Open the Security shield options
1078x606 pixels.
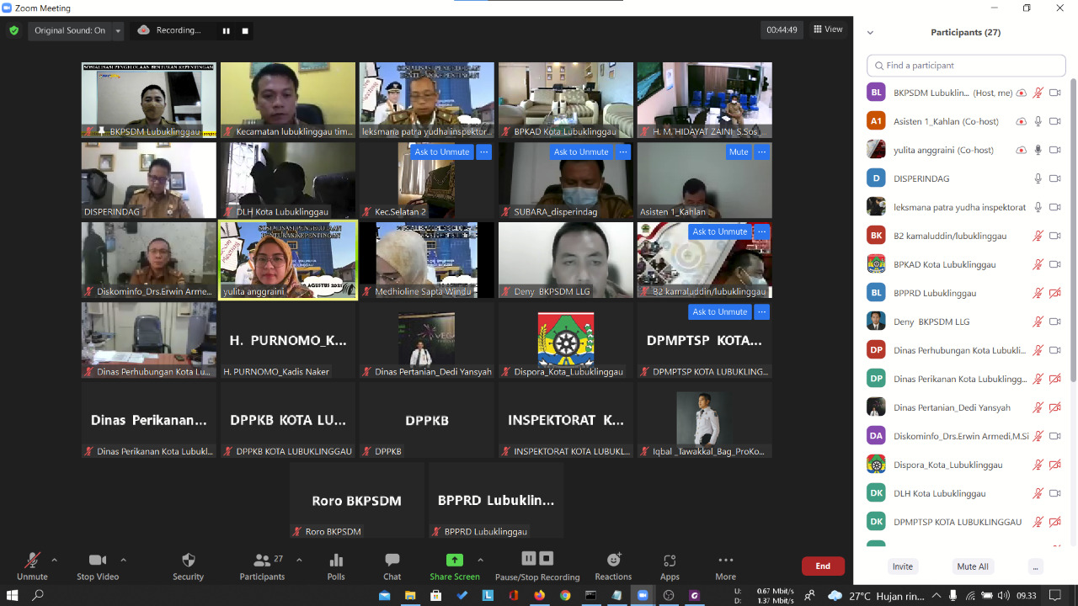tap(188, 566)
